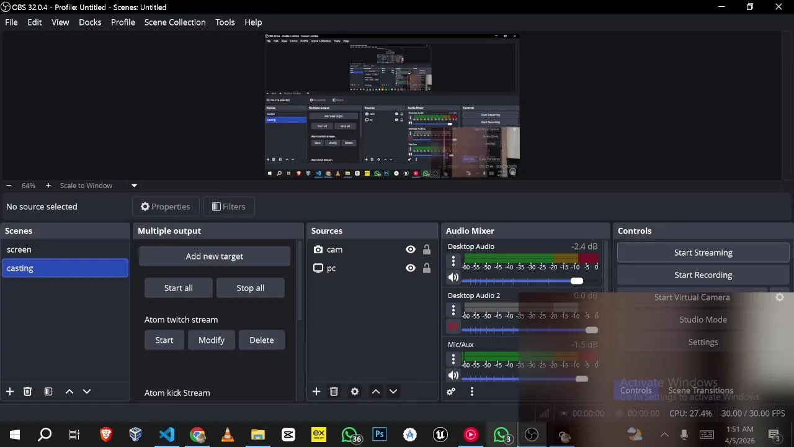This screenshot has height=447, width=794.
Task: Open CapCut icon in taskbar
Action: [288, 435]
